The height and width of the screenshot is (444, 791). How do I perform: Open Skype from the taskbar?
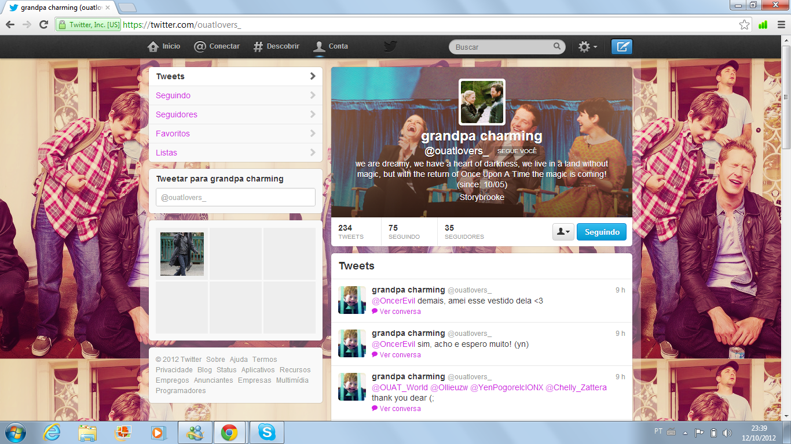[266, 432]
